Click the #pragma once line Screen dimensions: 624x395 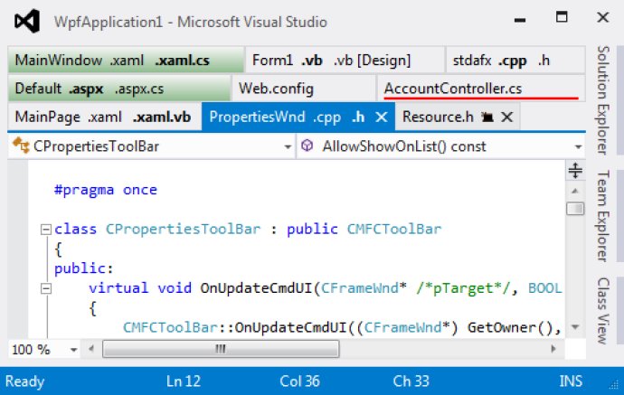tap(106, 190)
